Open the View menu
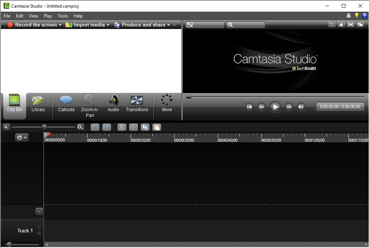This screenshot has height=248, width=369. point(33,16)
